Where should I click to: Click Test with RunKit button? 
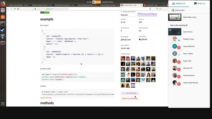[130, 93]
